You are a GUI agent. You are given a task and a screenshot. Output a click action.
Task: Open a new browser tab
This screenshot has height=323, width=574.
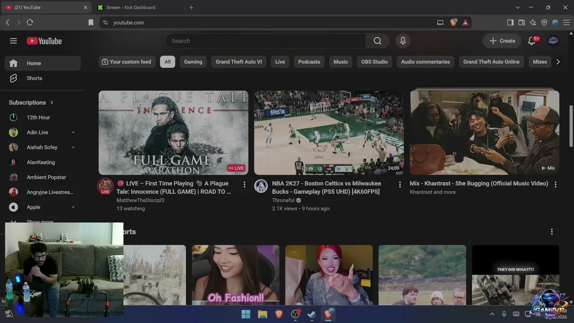(191, 7)
